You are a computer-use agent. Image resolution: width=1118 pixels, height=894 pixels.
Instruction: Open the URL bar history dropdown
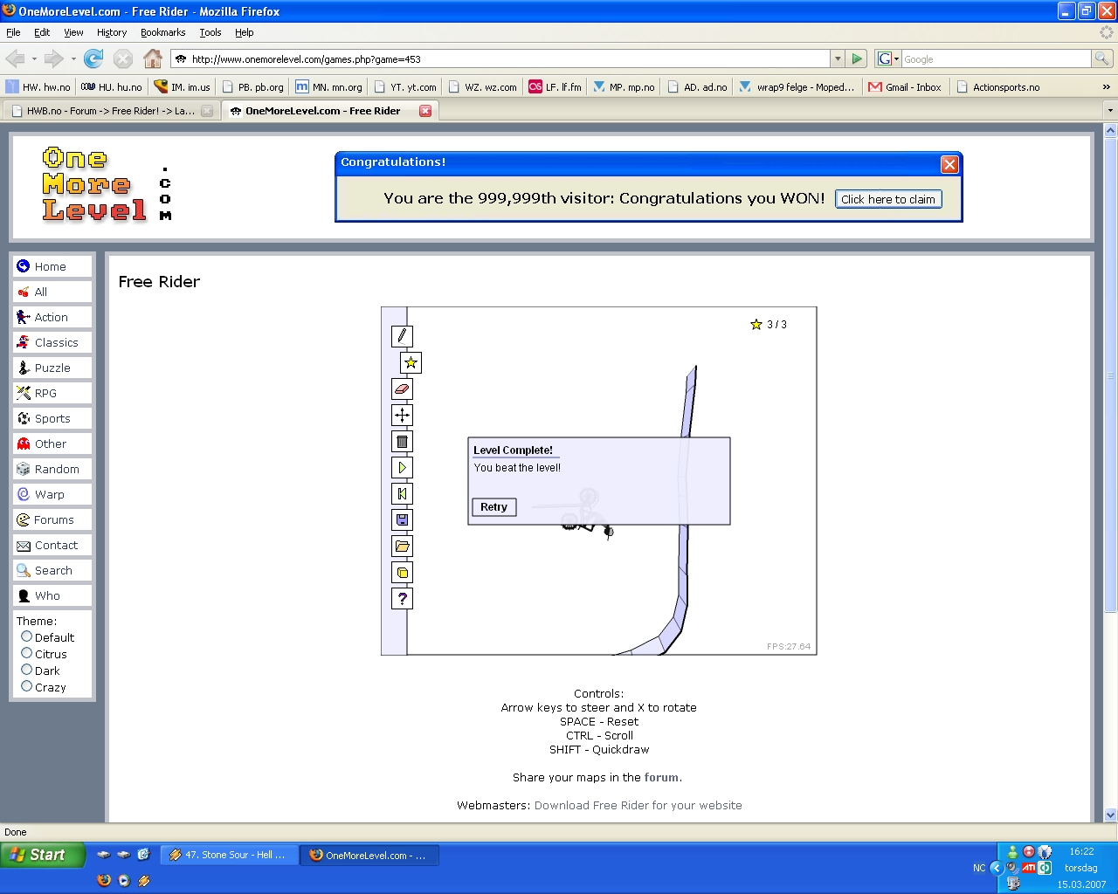click(x=838, y=58)
